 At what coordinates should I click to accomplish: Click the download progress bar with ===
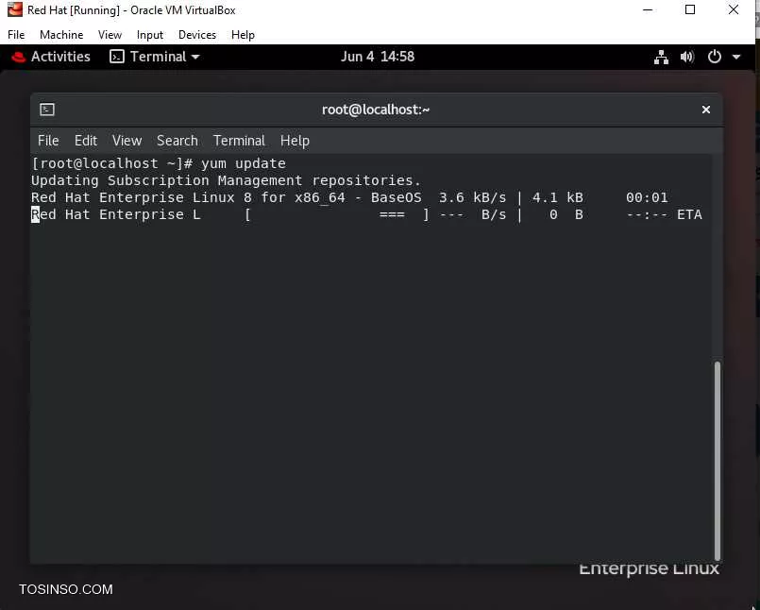click(x=337, y=214)
